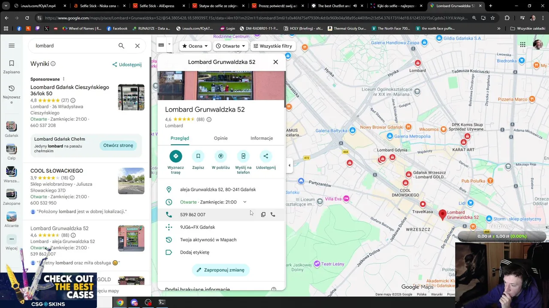
Task: Open Zapisano saved places in sidebar
Action: click(x=12, y=67)
